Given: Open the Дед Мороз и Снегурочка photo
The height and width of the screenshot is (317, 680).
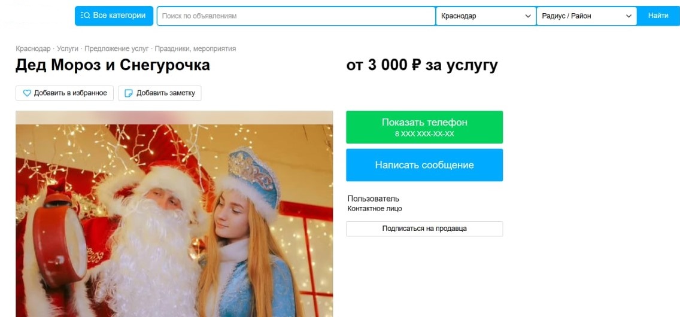Looking at the screenshot, I should click(x=174, y=214).
